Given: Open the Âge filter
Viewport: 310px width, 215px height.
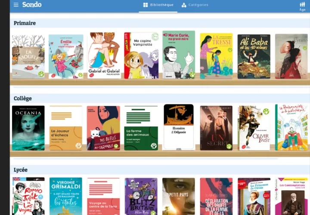Looking at the screenshot, I should click(x=302, y=6).
